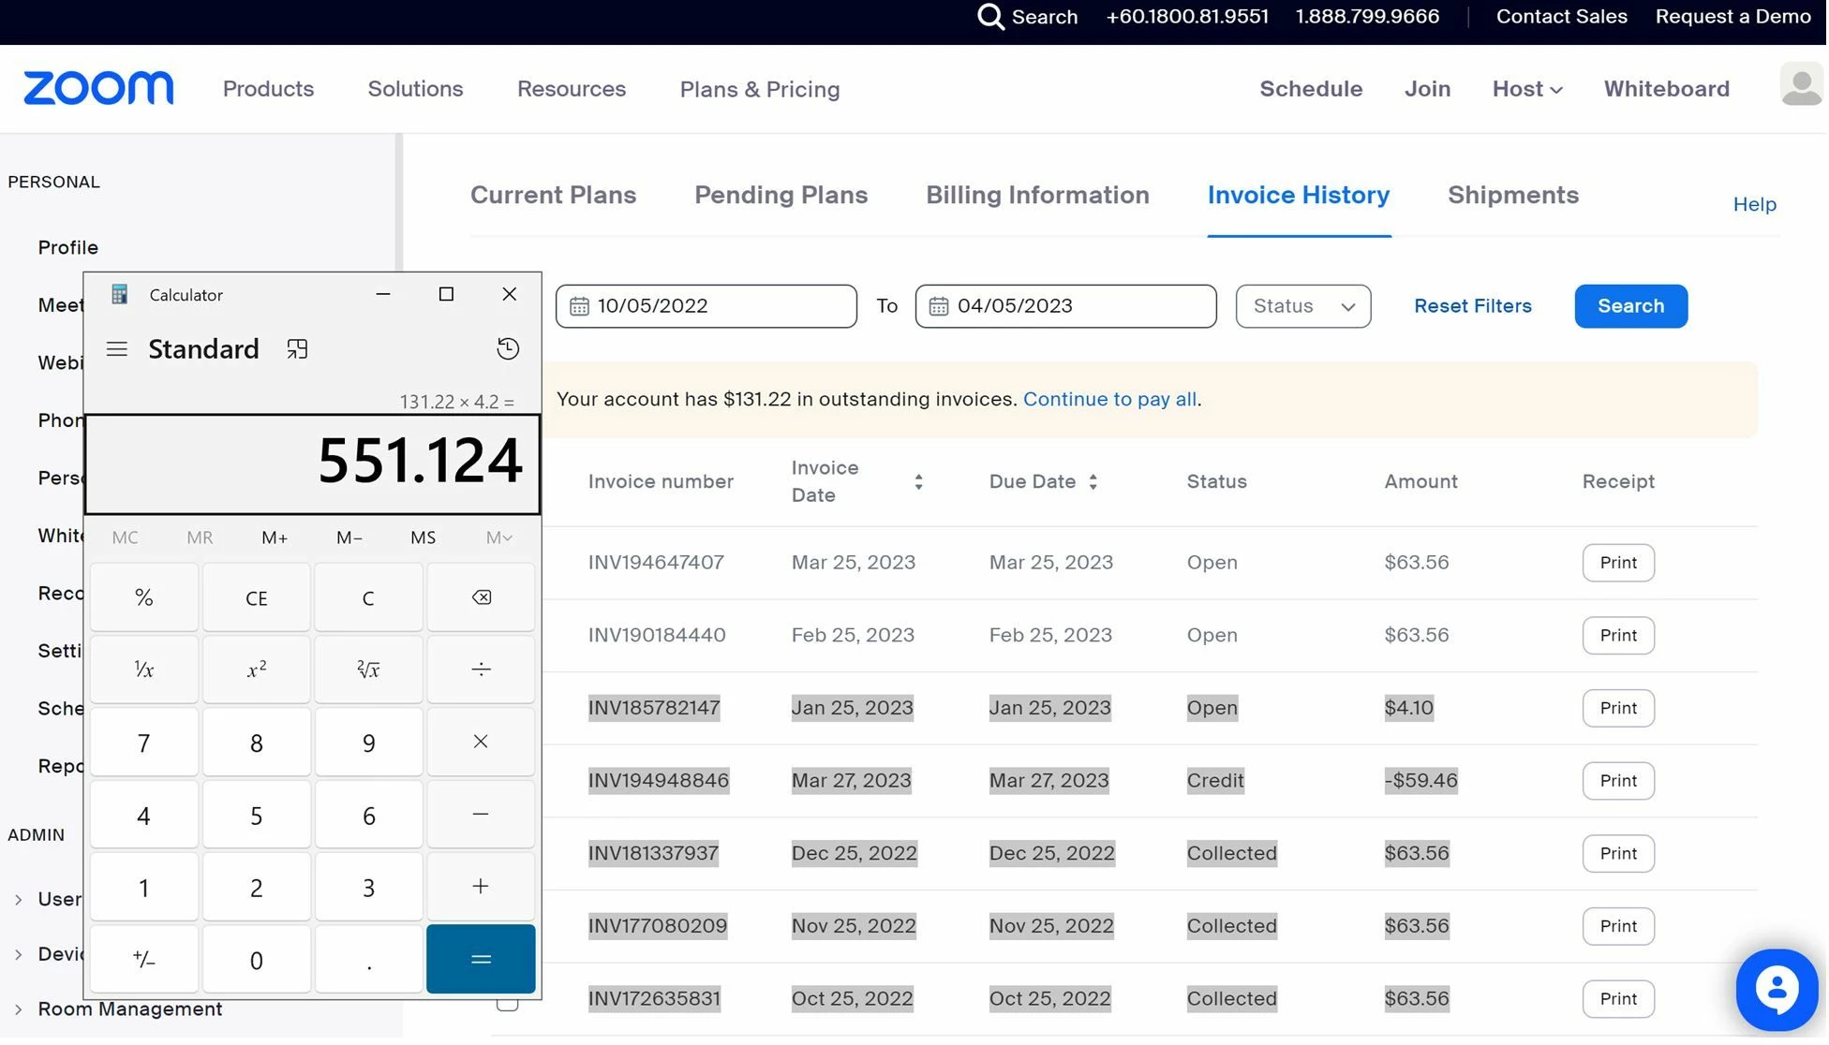Image resolution: width=1829 pixels, height=1045 pixels.
Task: Switch to the Billing Information tab
Action: click(1037, 195)
